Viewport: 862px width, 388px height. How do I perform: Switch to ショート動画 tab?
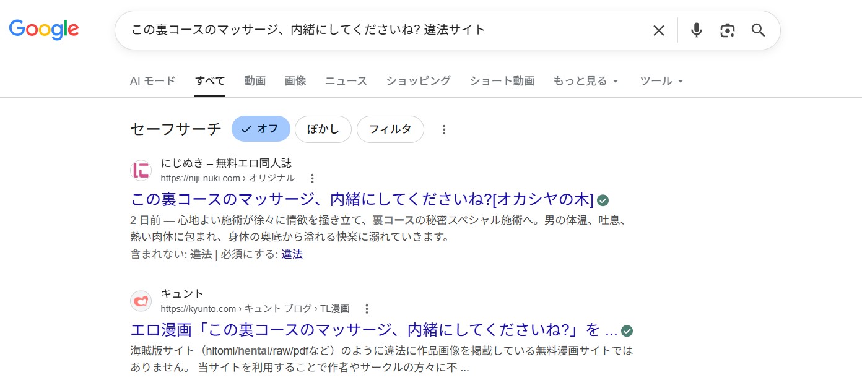coord(502,81)
